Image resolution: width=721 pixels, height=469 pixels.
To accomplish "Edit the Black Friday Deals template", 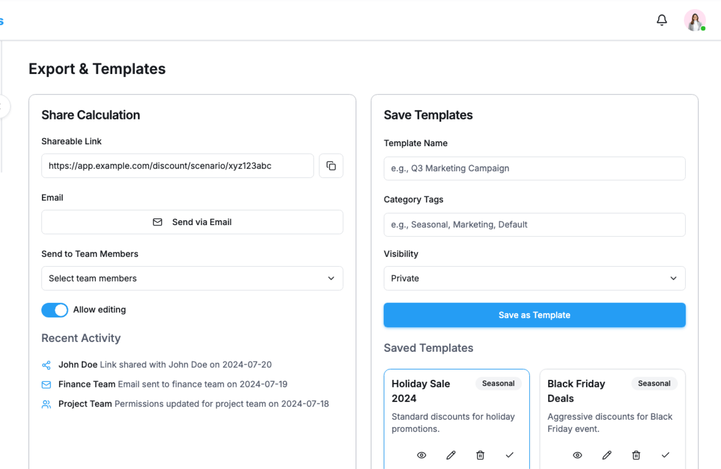I will [607, 455].
